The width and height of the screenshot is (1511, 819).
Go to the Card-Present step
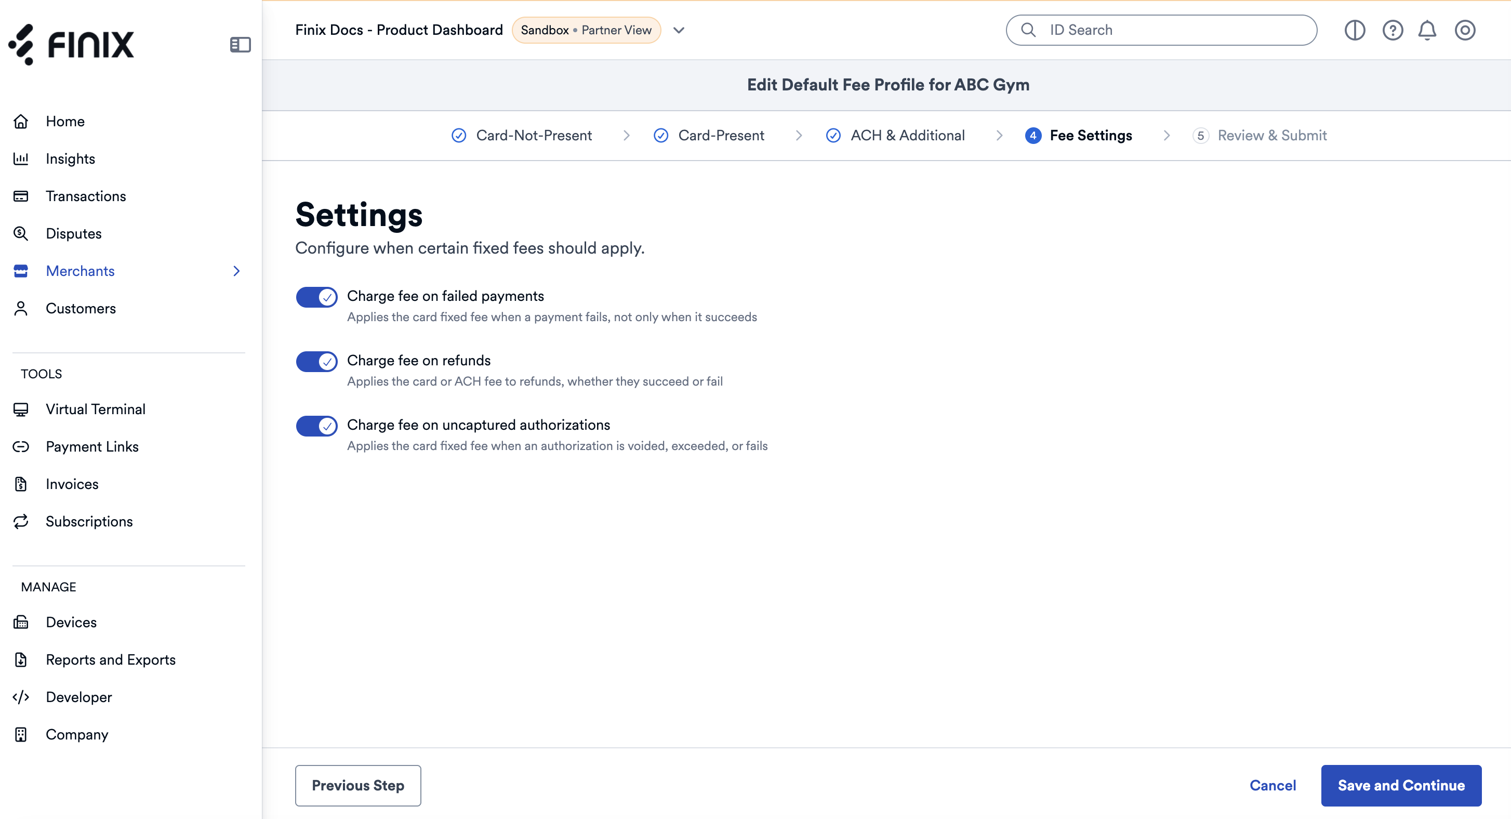click(709, 136)
